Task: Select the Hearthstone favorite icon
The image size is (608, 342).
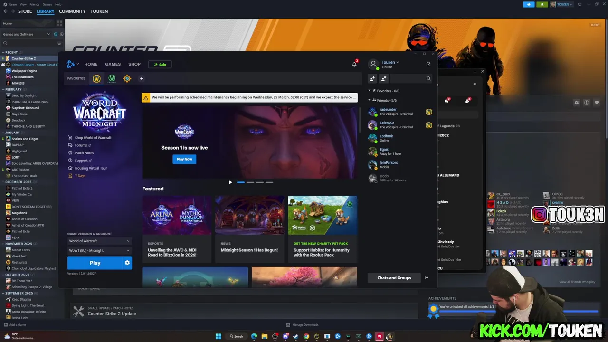Action: pyautogui.click(x=127, y=78)
